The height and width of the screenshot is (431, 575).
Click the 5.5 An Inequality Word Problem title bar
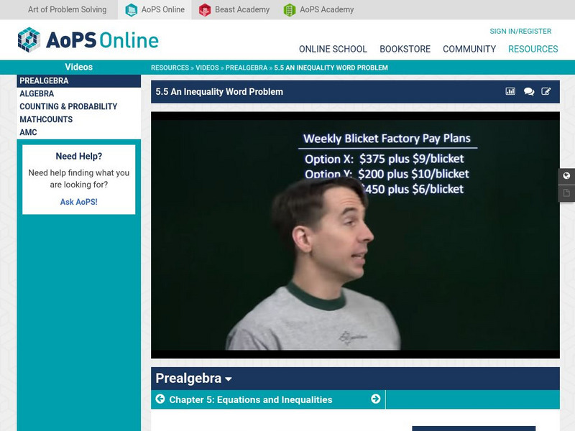355,92
